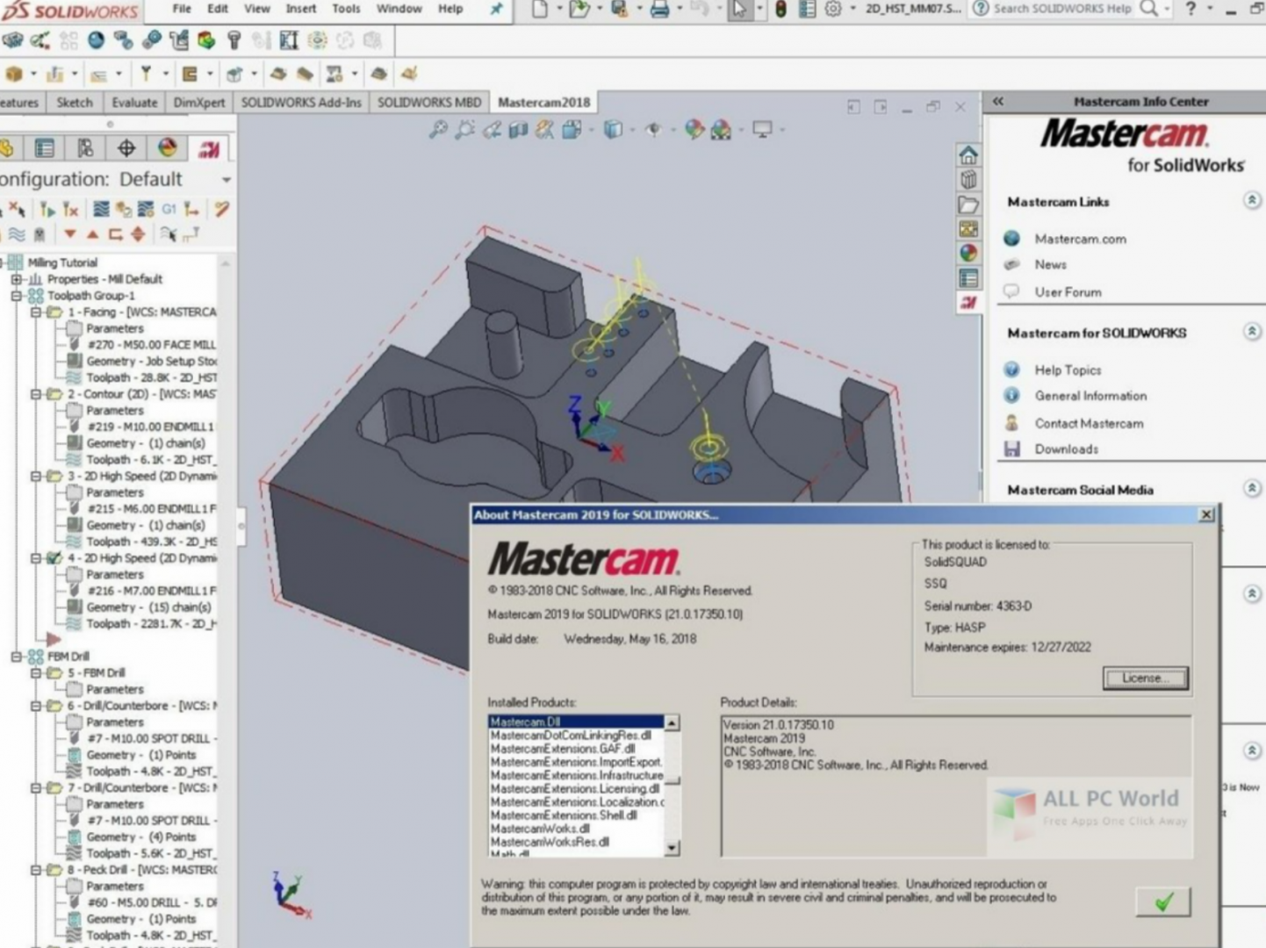Viewport: 1266px width, 948px height.
Task: Collapse the Mastercam Links section chevron
Action: 1252,201
